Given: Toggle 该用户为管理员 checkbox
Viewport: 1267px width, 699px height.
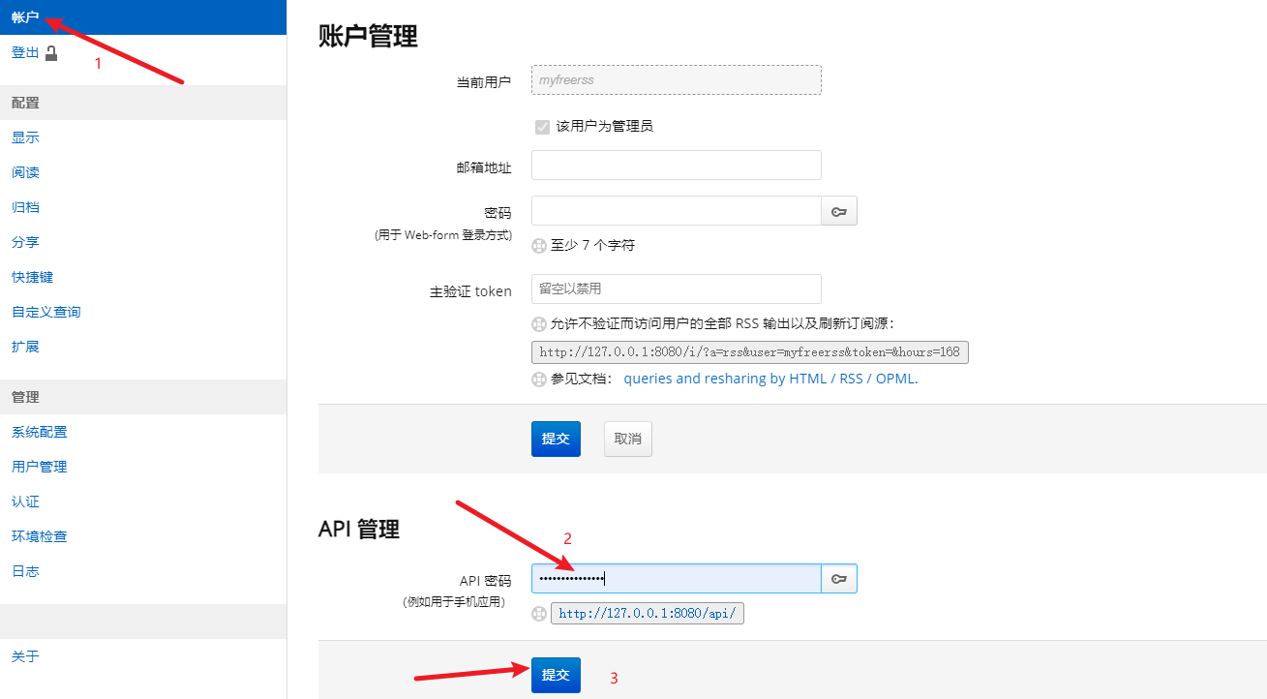Looking at the screenshot, I should pyautogui.click(x=542, y=127).
